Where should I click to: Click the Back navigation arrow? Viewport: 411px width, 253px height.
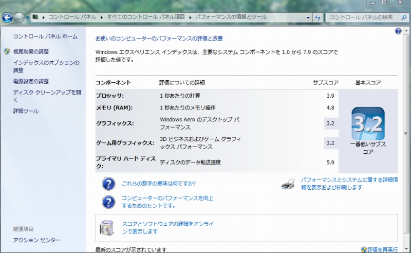point(7,17)
